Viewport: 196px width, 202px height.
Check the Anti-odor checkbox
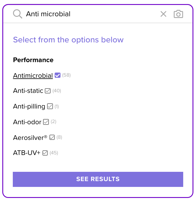[46, 122]
